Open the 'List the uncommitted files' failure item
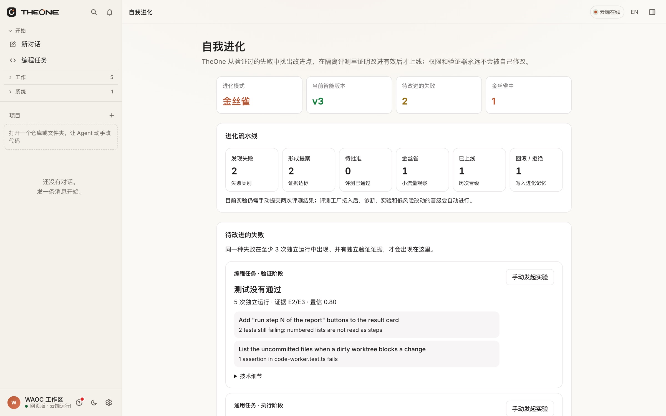Image resolution: width=666 pixels, height=416 pixels. (367, 354)
